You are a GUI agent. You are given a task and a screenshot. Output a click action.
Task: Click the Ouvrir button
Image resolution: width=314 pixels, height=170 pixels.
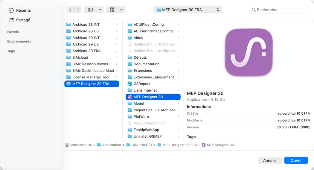pos(296,160)
